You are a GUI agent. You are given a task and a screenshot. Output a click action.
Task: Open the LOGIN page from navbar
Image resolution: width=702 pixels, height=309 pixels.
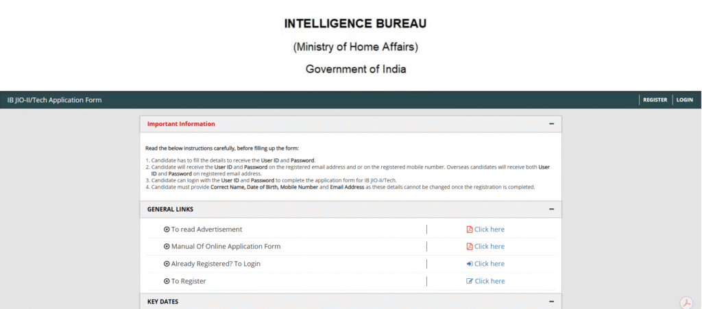(x=684, y=100)
